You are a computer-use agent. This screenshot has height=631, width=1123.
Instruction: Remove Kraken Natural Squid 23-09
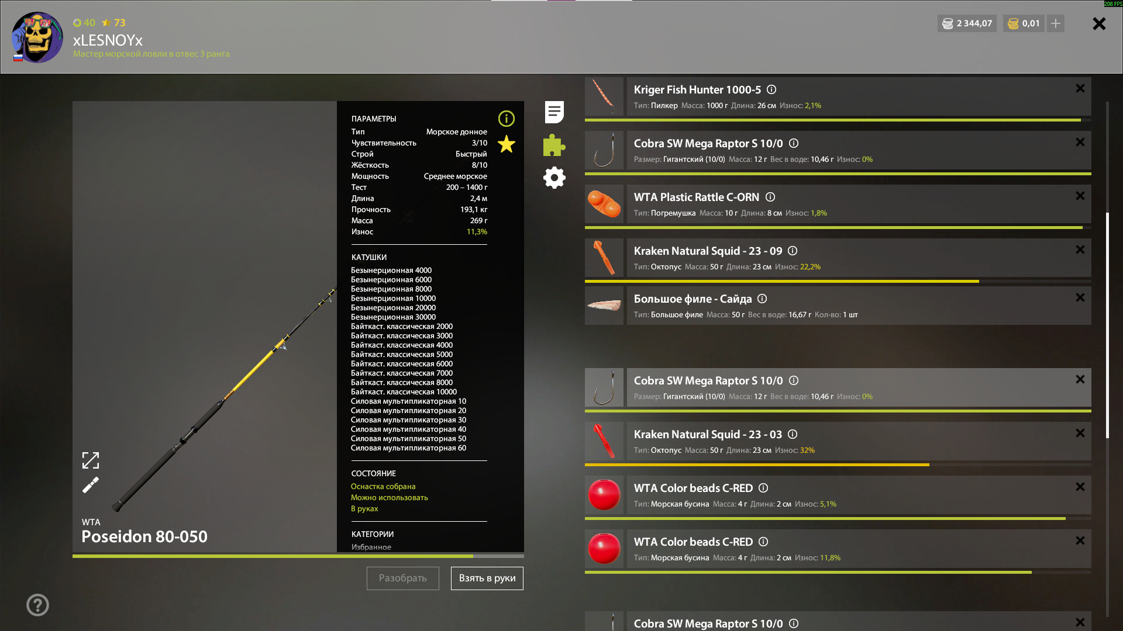[x=1080, y=249]
